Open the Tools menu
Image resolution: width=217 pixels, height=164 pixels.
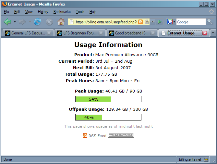80,12
